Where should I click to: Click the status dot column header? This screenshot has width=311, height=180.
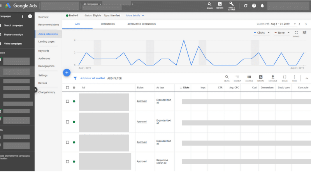(x=74, y=88)
